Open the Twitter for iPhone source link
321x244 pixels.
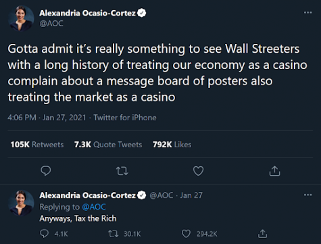(125, 118)
